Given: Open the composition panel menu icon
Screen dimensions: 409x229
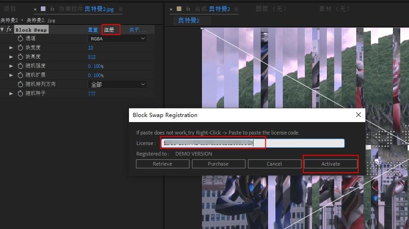Looking at the screenshot, I should (x=236, y=9).
